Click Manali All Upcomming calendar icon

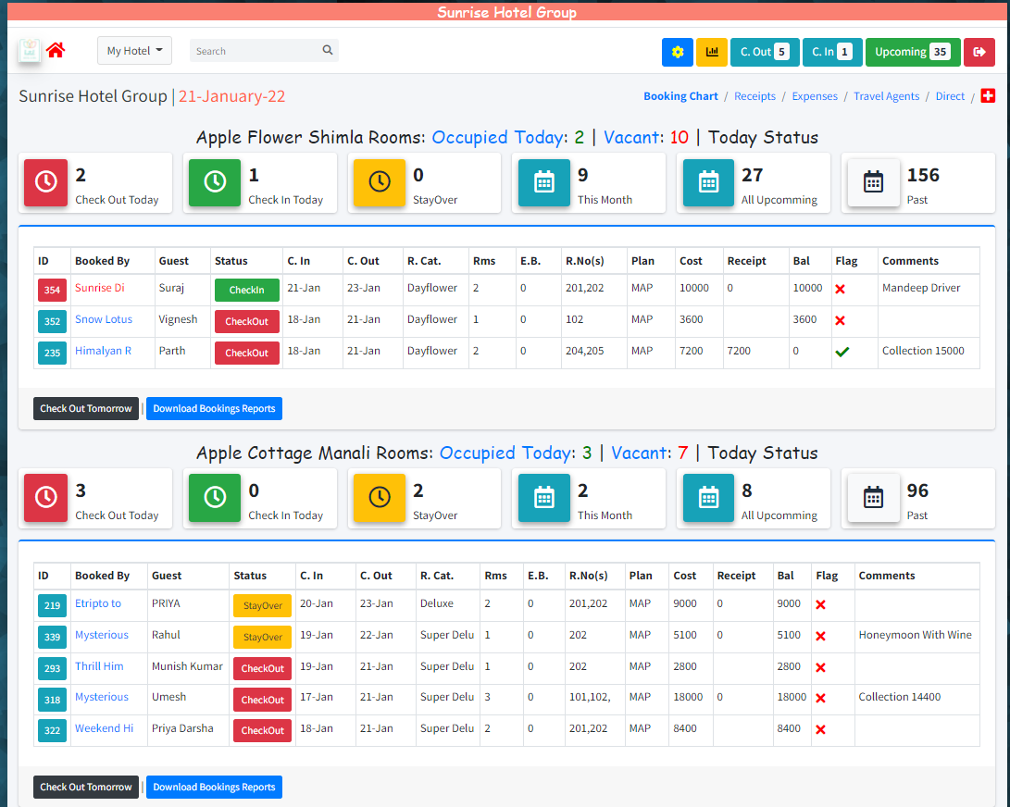pyautogui.click(x=708, y=497)
